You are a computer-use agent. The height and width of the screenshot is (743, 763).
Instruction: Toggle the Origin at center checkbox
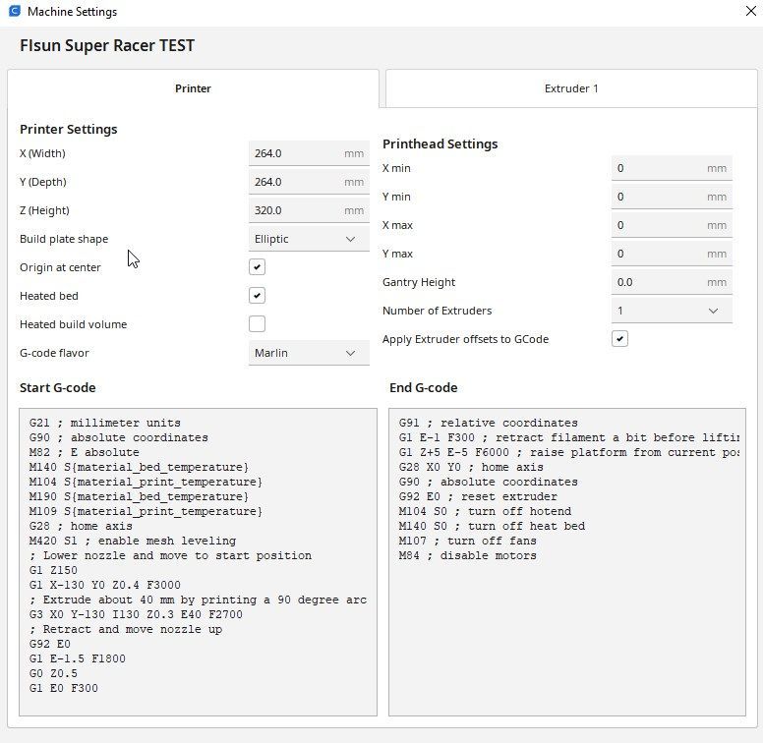pyautogui.click(x=257, y=267)
